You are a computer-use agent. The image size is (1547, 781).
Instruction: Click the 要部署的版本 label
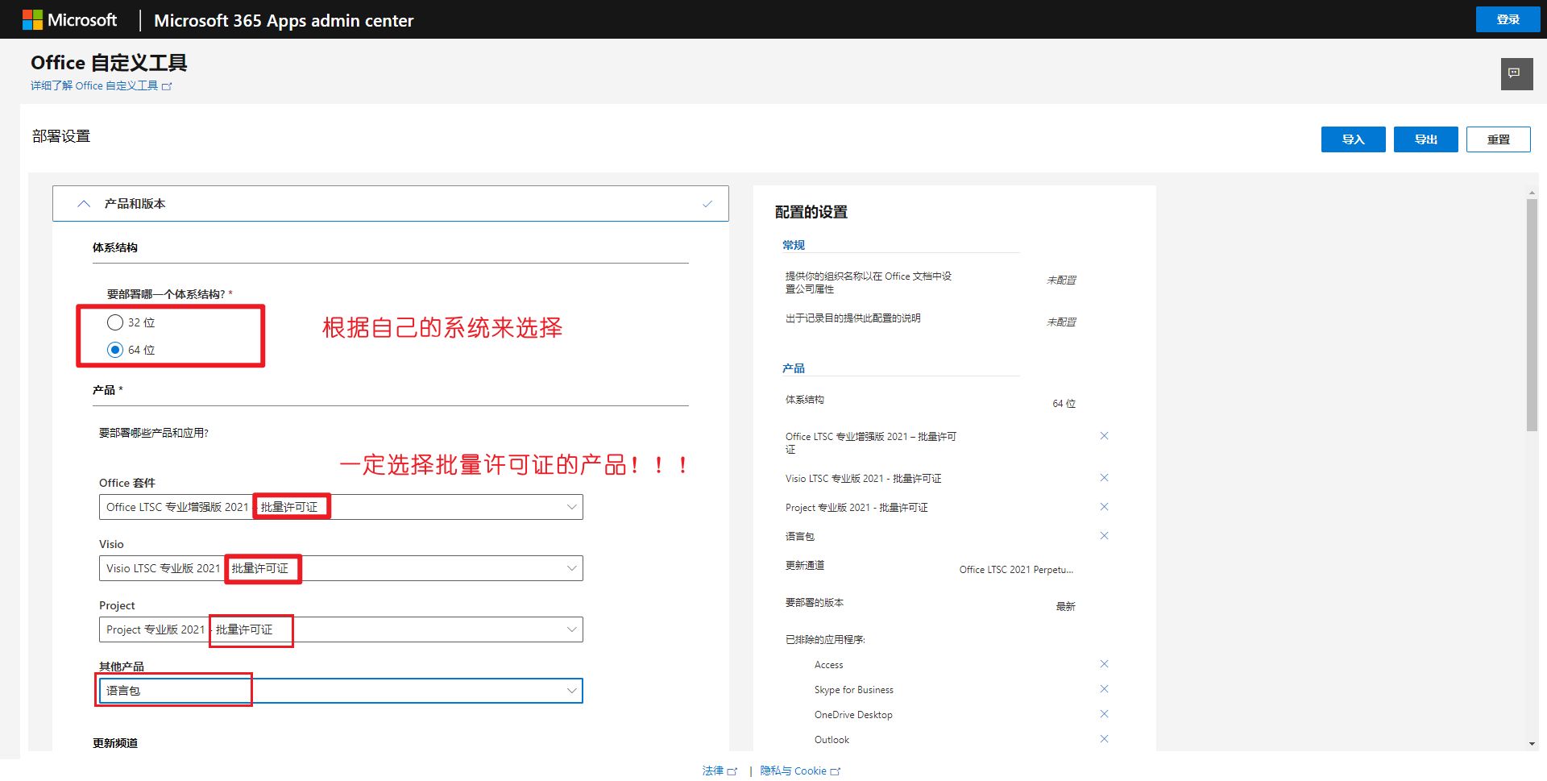815,603
